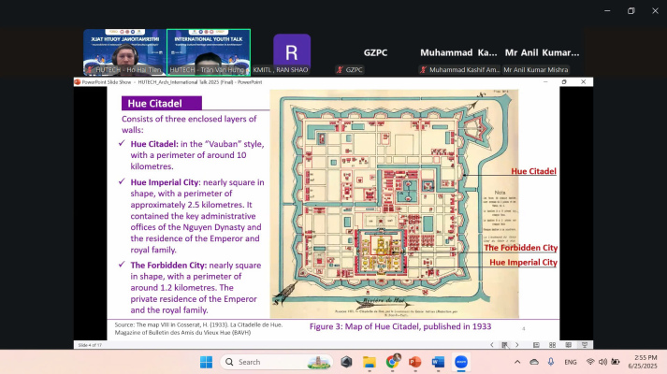Screen dimensions: 667x374
Task: Open File Explorer from the taskbar
Action: (370, 362)
